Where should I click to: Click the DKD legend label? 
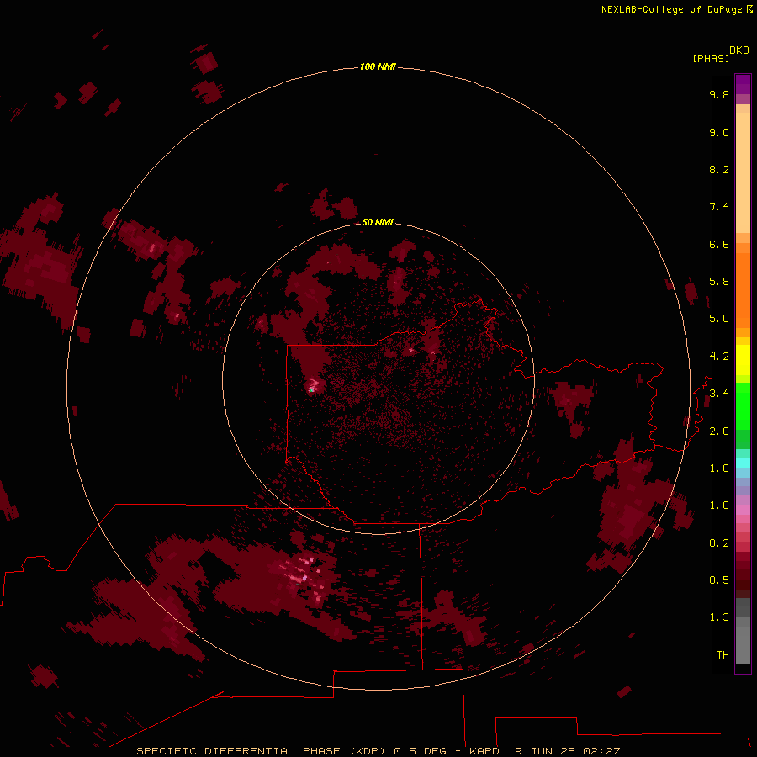point(739,50)
